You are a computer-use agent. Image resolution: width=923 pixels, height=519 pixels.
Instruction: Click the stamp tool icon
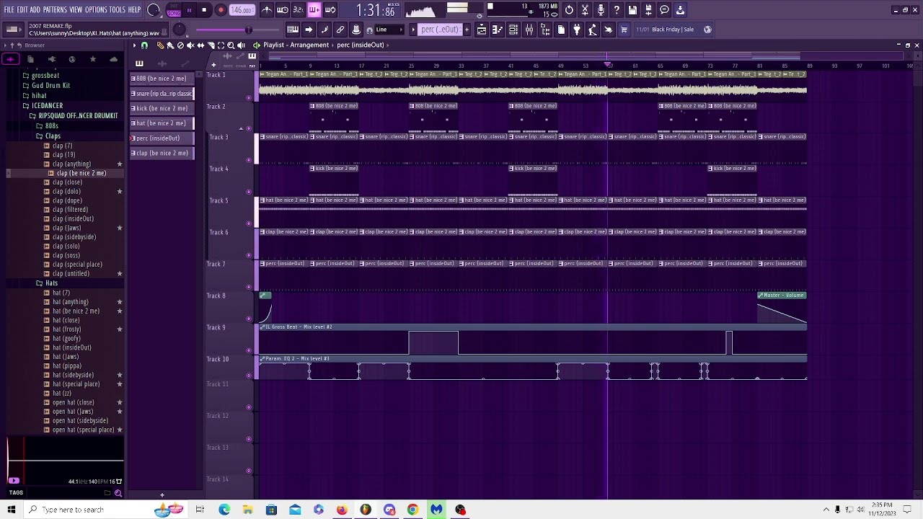[356, 30]
